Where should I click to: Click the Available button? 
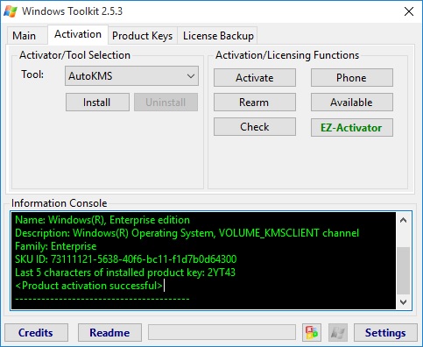352,103
